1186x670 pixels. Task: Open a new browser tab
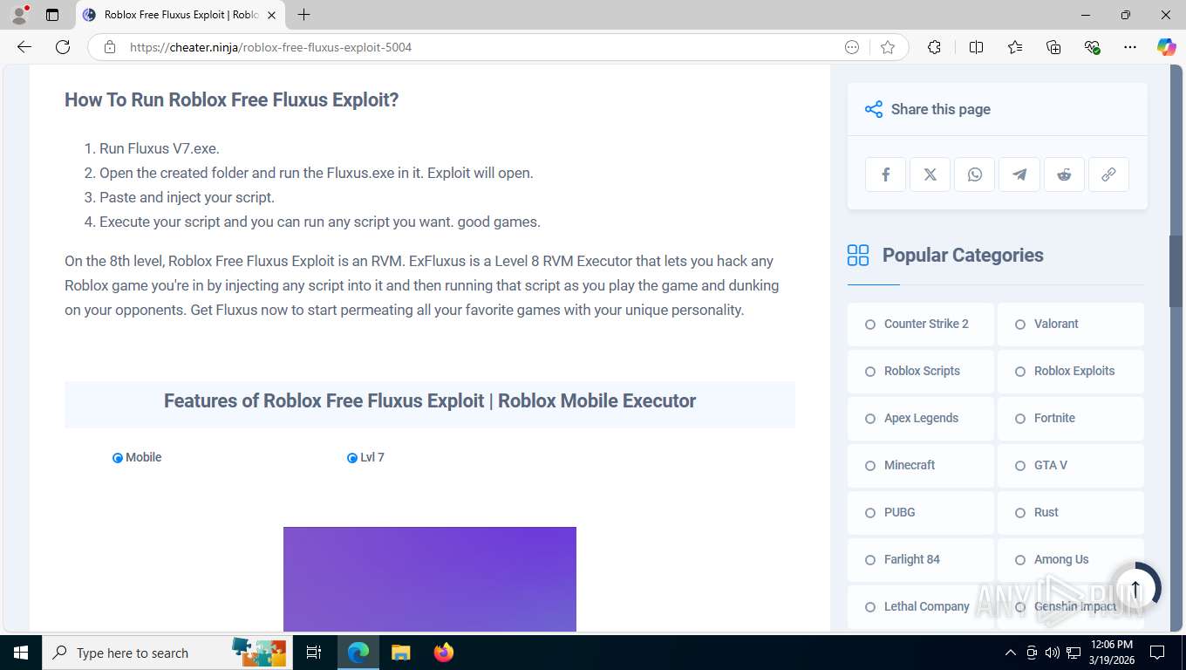click(x=303, y=15)
